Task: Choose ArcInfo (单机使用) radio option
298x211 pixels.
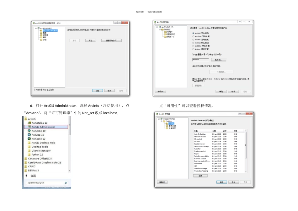Action: tap(193, 43)
